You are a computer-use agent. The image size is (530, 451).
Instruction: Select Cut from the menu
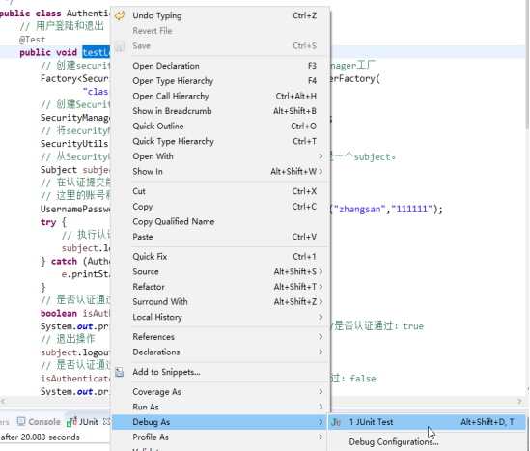[x=220, y=191]
